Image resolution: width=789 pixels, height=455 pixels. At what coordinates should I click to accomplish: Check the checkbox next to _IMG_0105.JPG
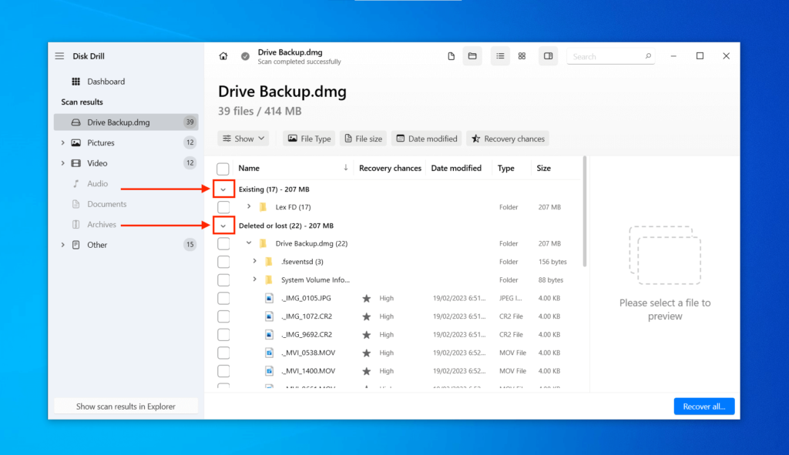tap(223, 298)
